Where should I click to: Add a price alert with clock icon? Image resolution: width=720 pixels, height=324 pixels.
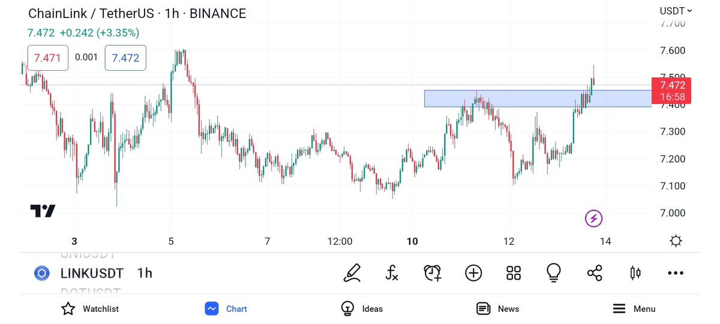click(x=433, y=273)
